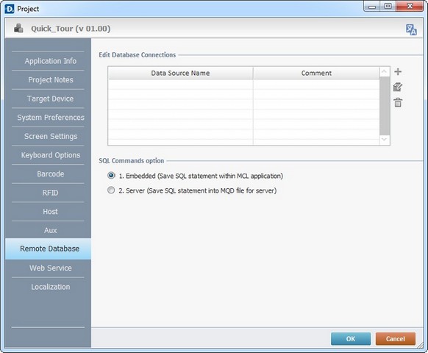Click the Comment column header
Viewport: 428px width, 353px height.
click(x=316, y=73)
